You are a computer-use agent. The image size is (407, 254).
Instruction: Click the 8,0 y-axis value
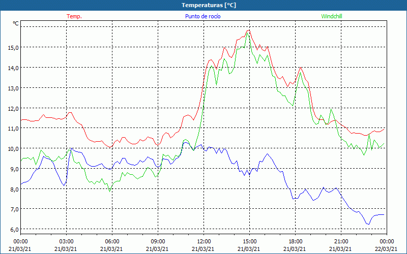[14, 189]
